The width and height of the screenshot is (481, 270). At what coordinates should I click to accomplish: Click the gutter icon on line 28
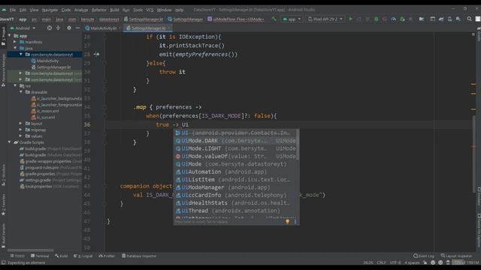click(96, 54)
